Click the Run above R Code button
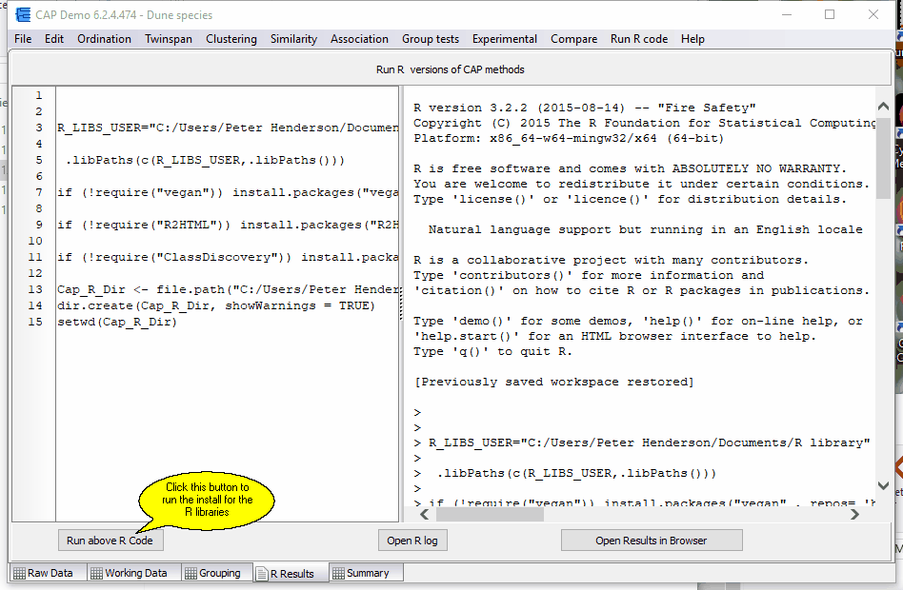This screenshot has height=590, width=903. coord(110,541)
